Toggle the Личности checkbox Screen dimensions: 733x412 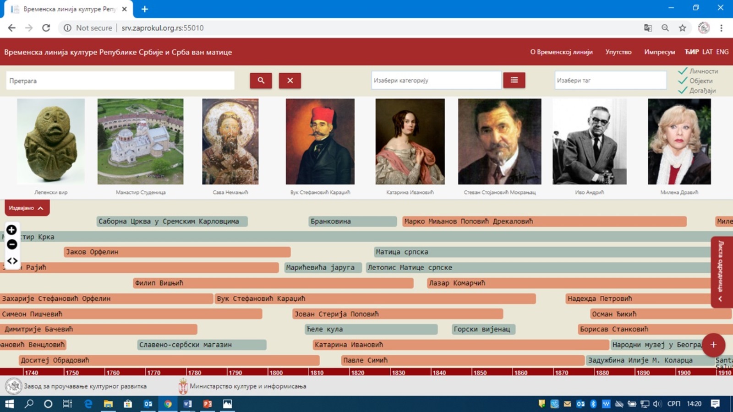(x=683, y=71)
